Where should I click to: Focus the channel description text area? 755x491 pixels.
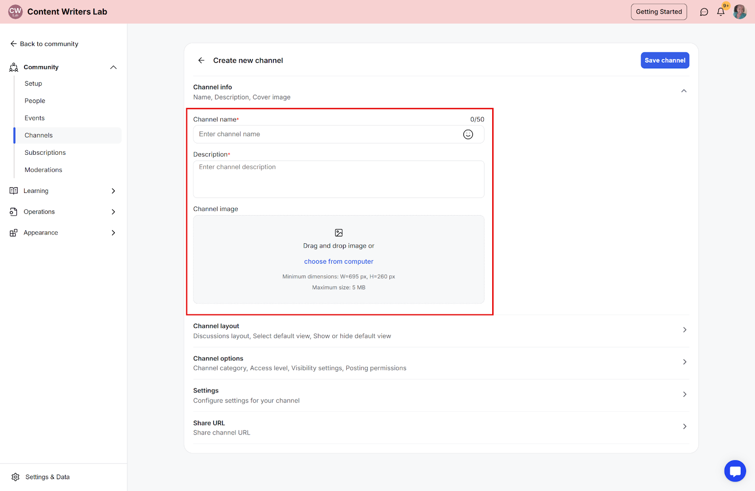point(339,179)
